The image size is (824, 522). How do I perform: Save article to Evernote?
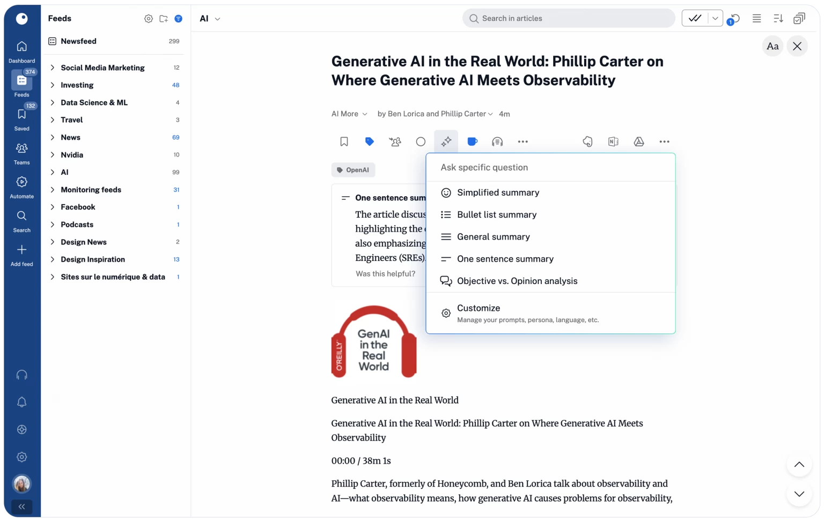(x=587, y=141)
